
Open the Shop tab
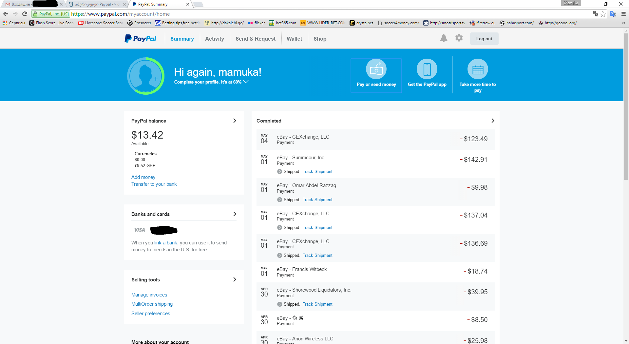(x=320, y=39)
